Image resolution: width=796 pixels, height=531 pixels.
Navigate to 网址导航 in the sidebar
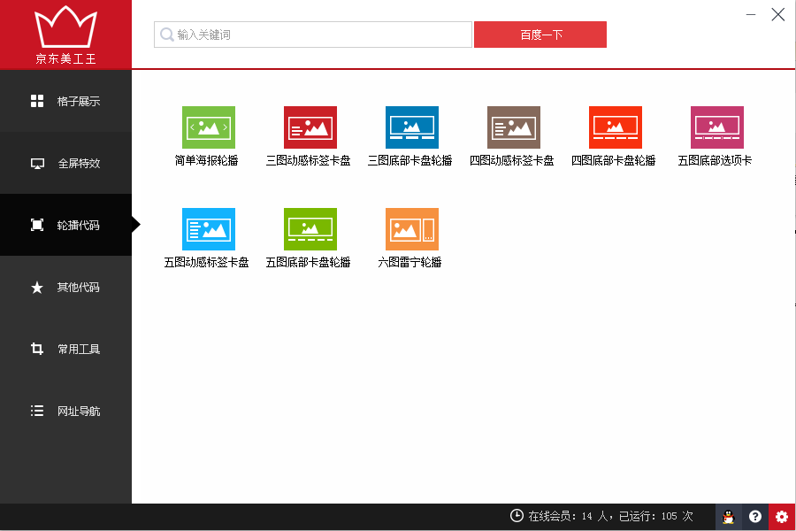[65, 411]
